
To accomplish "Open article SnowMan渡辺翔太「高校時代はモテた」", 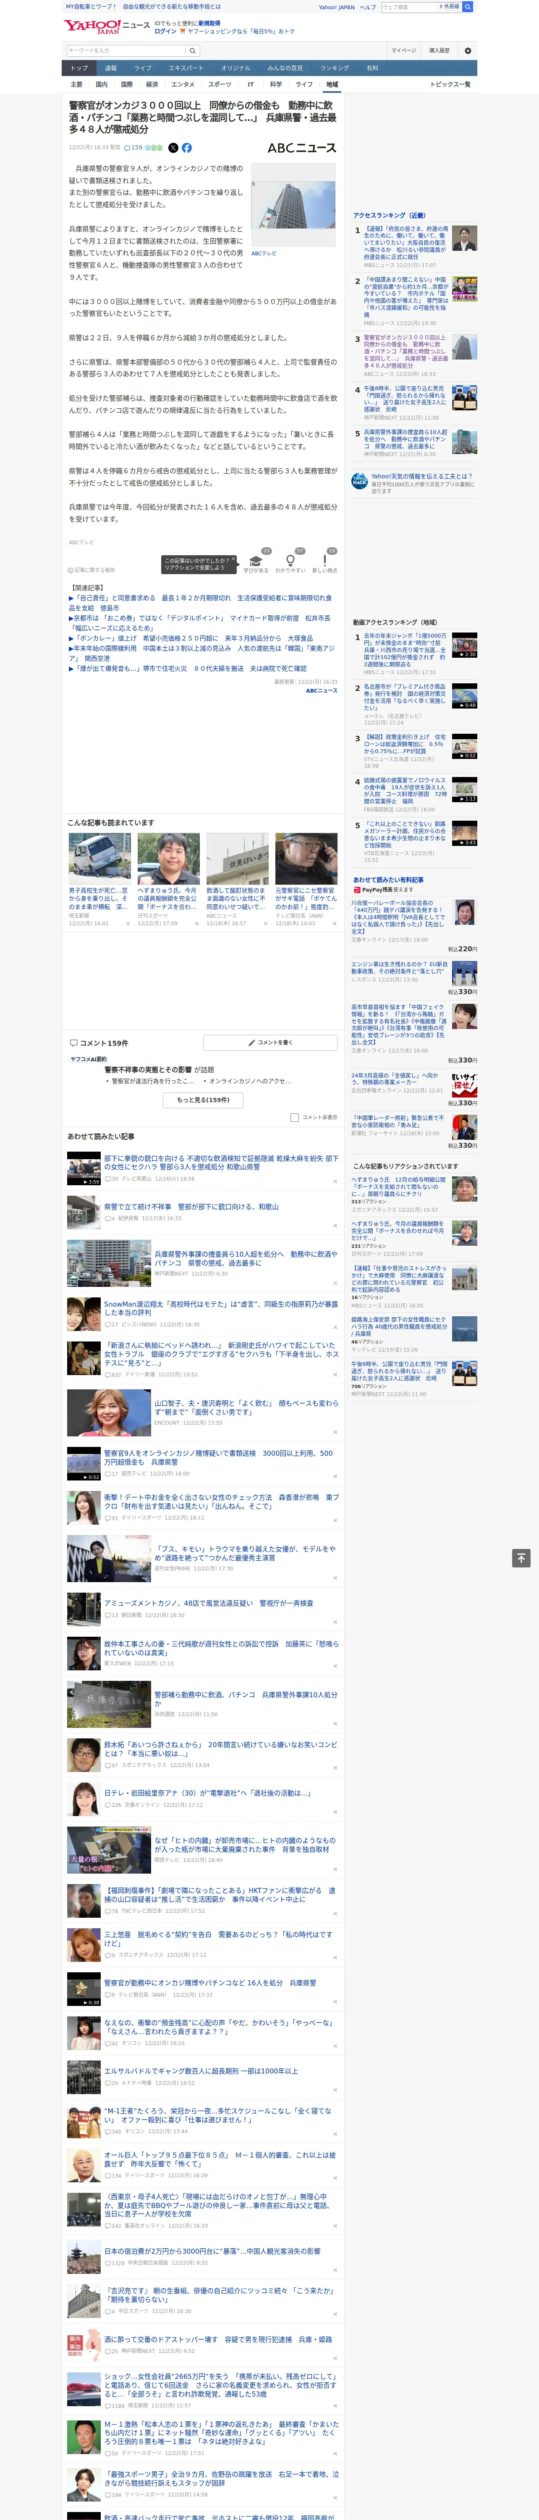I will (221, 1309).
